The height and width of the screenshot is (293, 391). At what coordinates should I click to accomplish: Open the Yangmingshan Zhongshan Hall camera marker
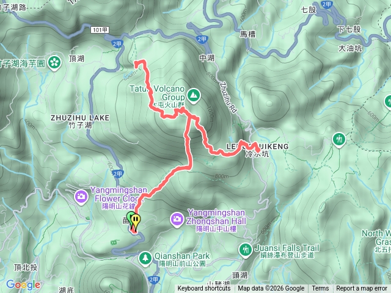point(177,220)
